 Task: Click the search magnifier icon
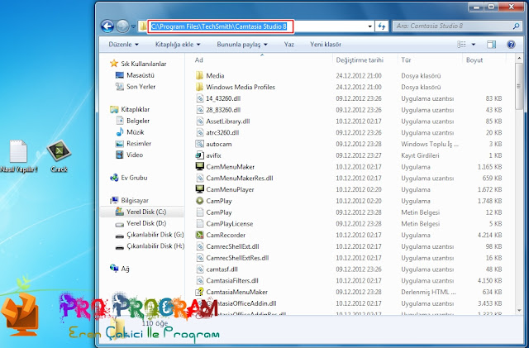pyautogui.click(x=516, y=26)
